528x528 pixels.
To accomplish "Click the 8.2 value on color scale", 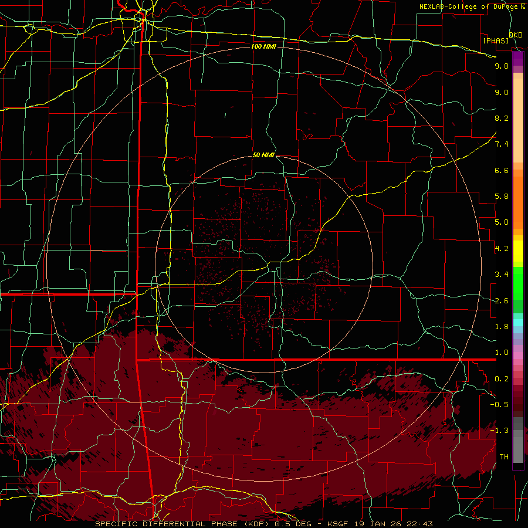I will (502, 118).
